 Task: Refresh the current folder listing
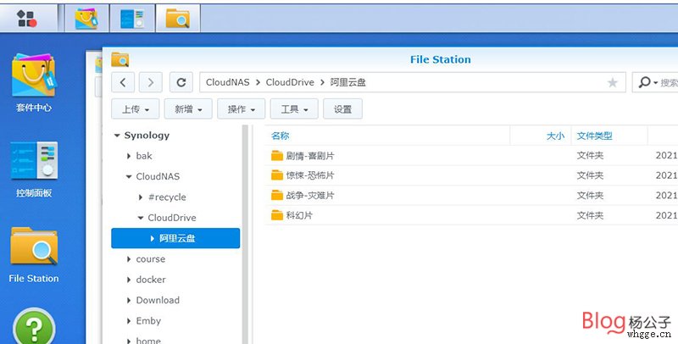click(181, 82)
